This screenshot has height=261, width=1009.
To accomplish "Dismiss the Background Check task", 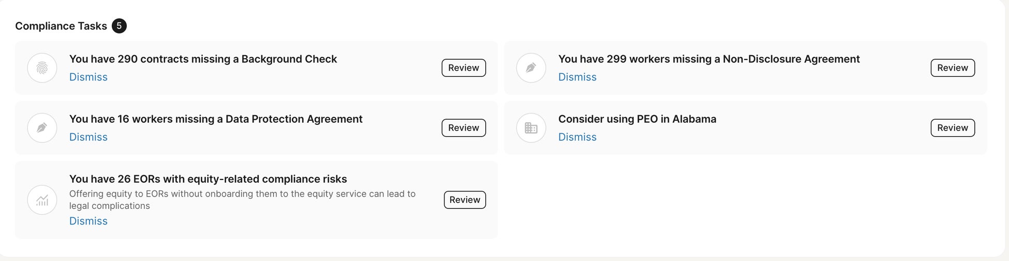I will pos(88,77).
